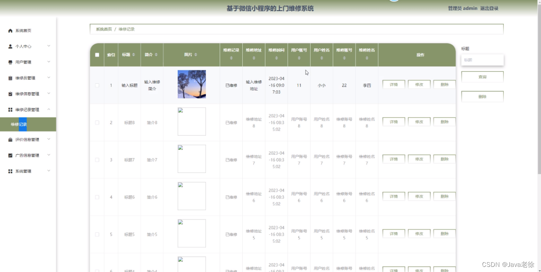The width and height of the screenshot is (541, 272).
Task: Click the 简介8 cell
Action: (x=152, y=123)
